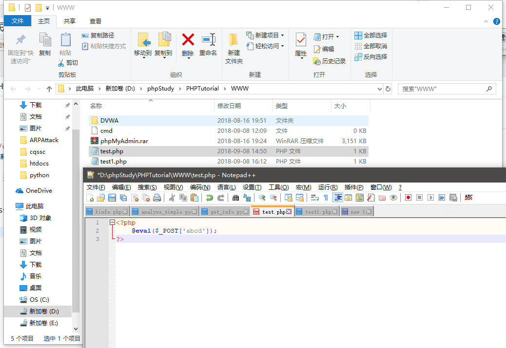Switch to new 1 tab
506x348 pixels.
pos(356,212)
